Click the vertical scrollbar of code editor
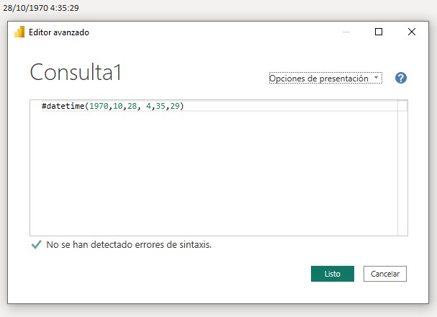This screenshot has height=317, width=437. tap(402, 168)
